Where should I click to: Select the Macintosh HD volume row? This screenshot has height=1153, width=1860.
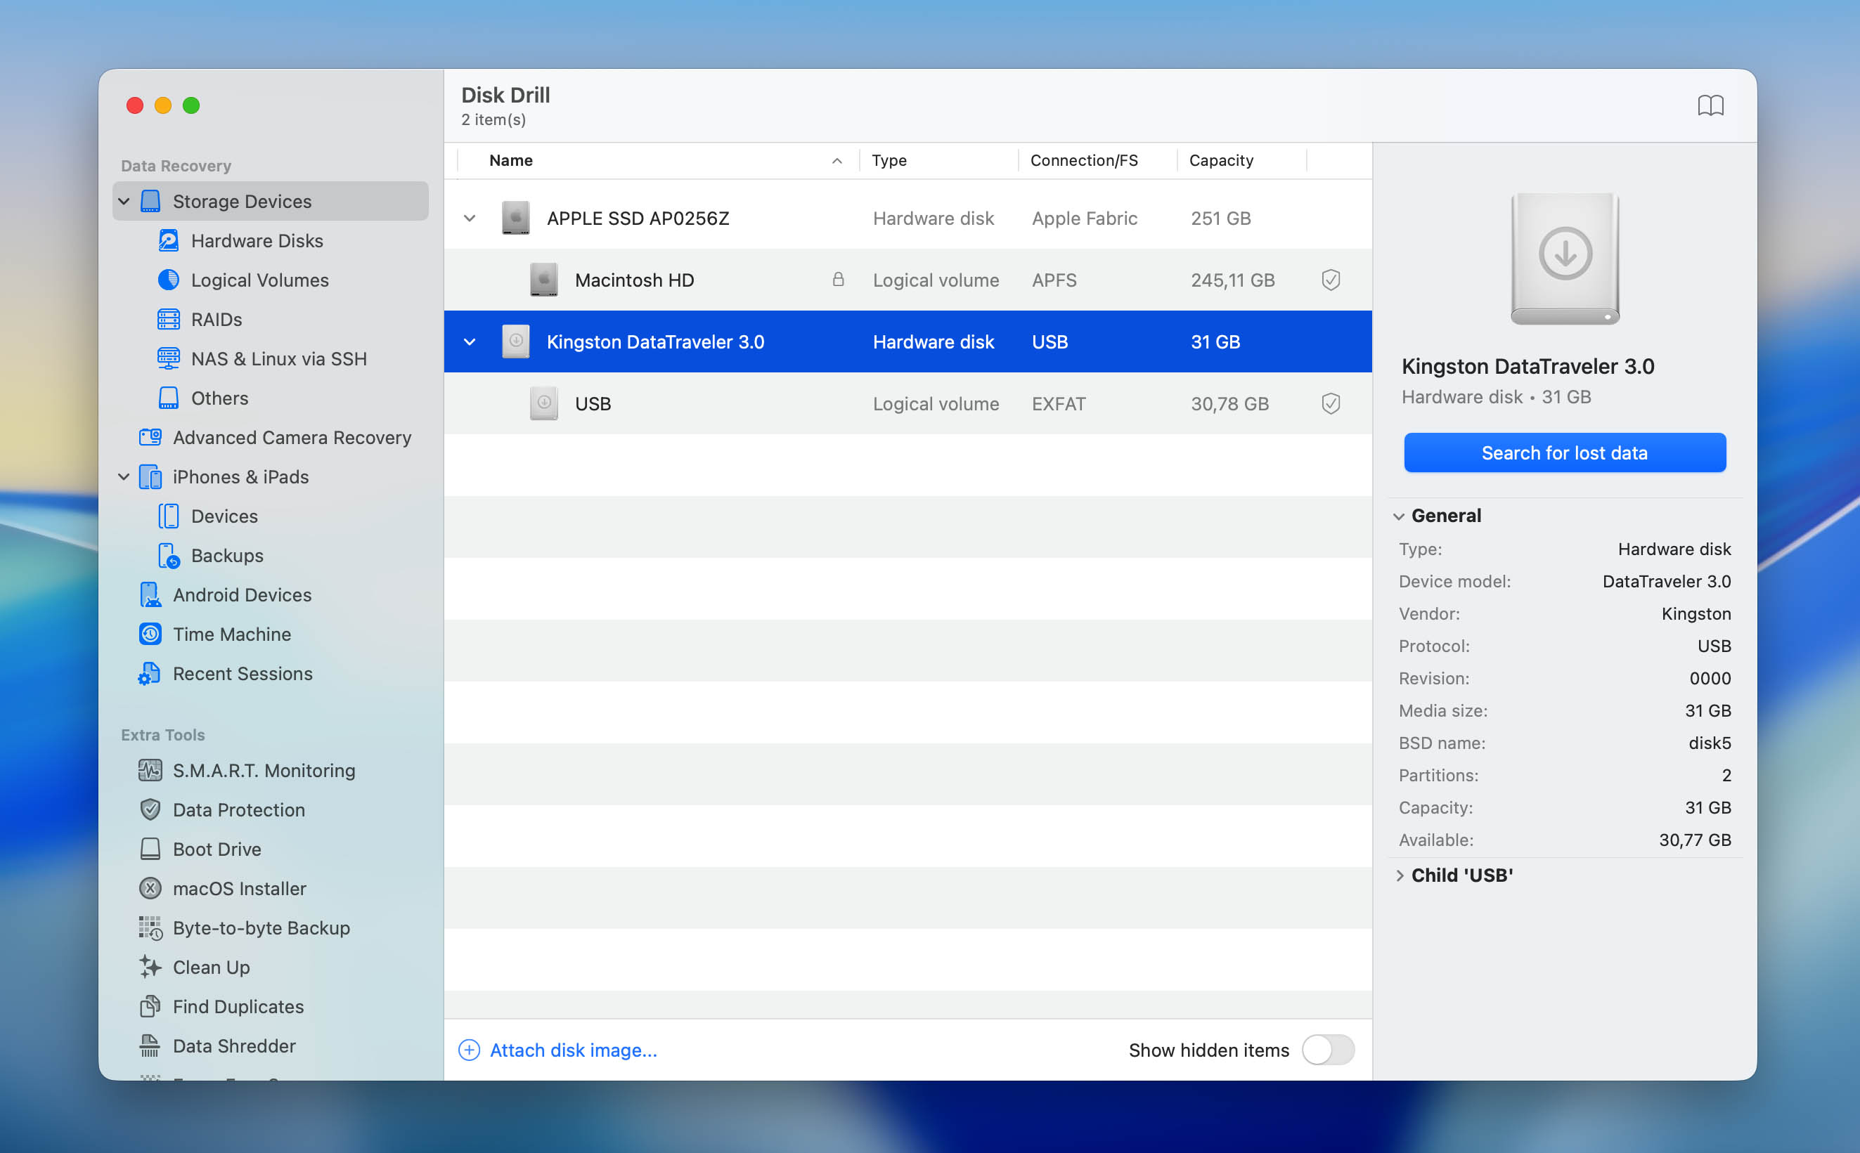(x=633, y=280)
